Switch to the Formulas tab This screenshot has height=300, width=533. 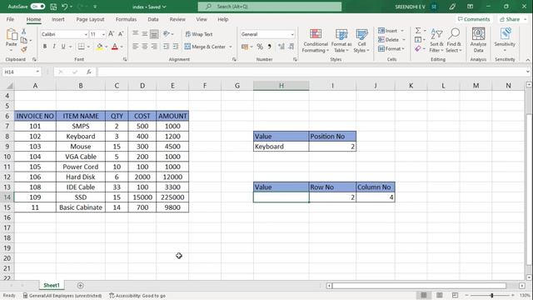pos(126,19)
